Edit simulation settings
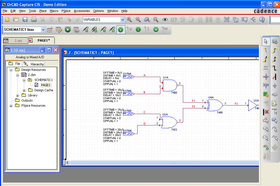The height and width of the screenshot is (186, 280). (59, 30)
